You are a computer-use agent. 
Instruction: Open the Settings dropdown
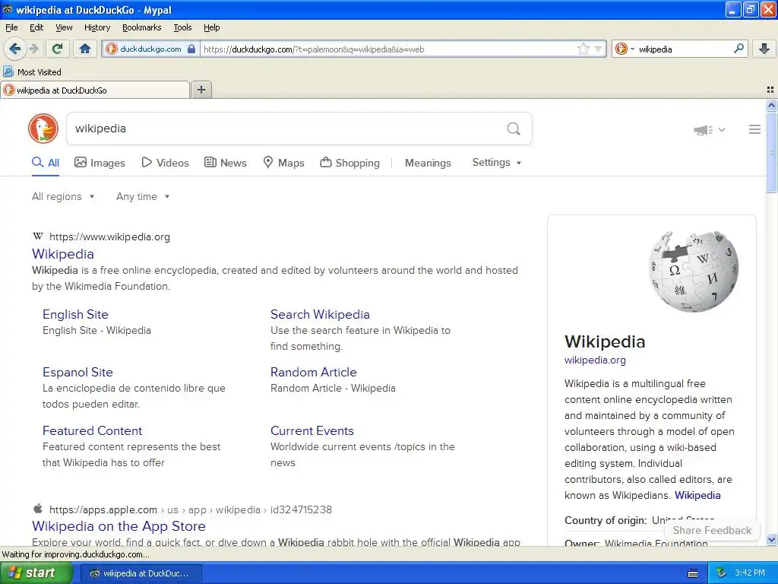click(497, 163)
